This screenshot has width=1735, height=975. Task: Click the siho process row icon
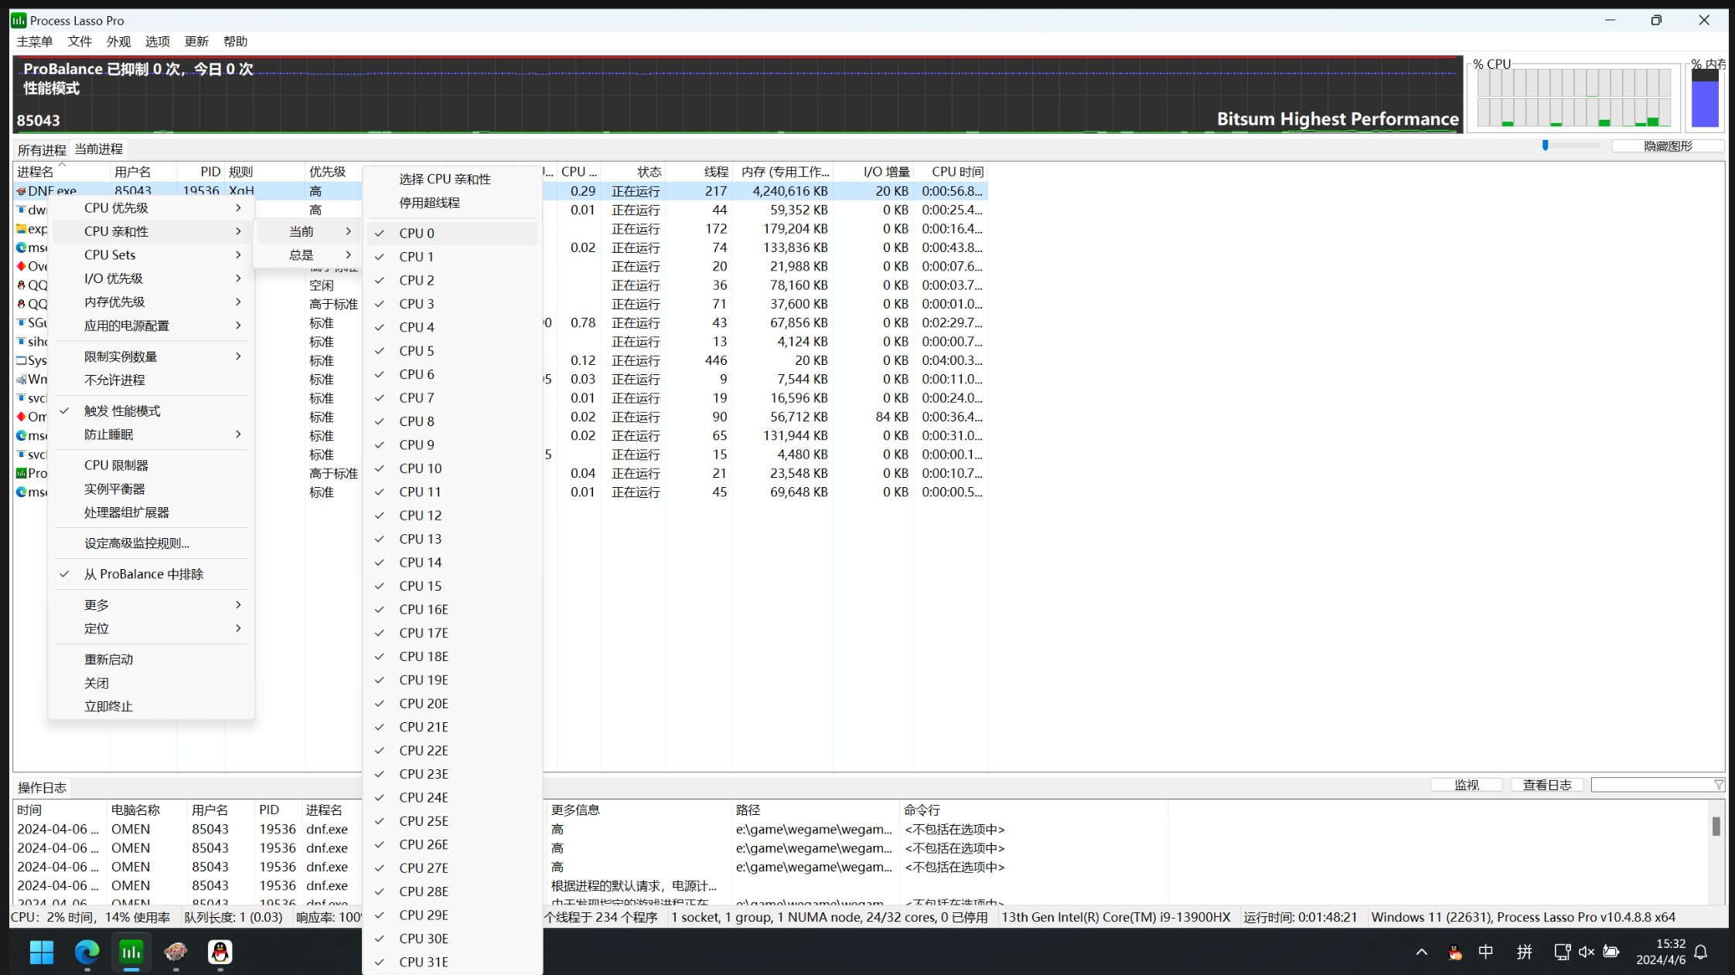point(22,342)
